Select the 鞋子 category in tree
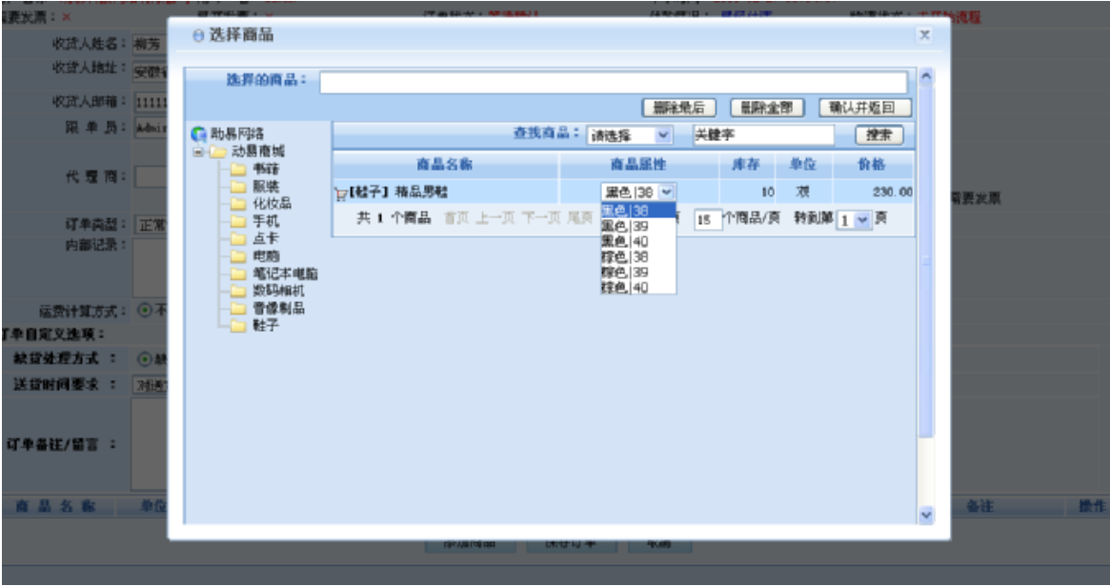The image size is (1110, 586). coord(266,326)
